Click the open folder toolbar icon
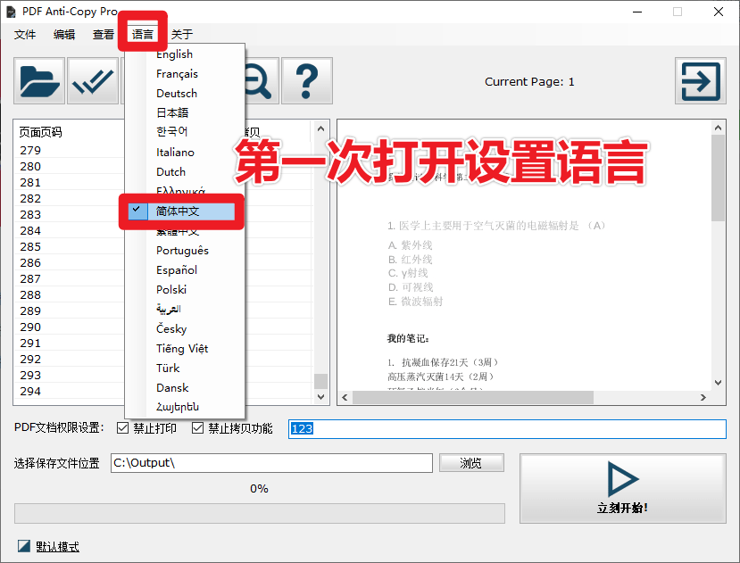740x563 pixels. [39, 82]
